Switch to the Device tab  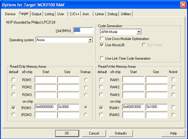[10, 14]
